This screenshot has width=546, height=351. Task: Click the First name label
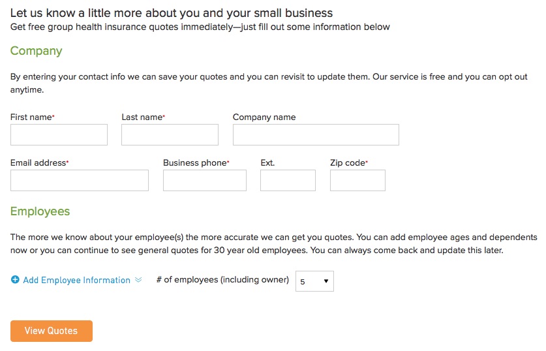pyautogui.click(x=33, y=117)
